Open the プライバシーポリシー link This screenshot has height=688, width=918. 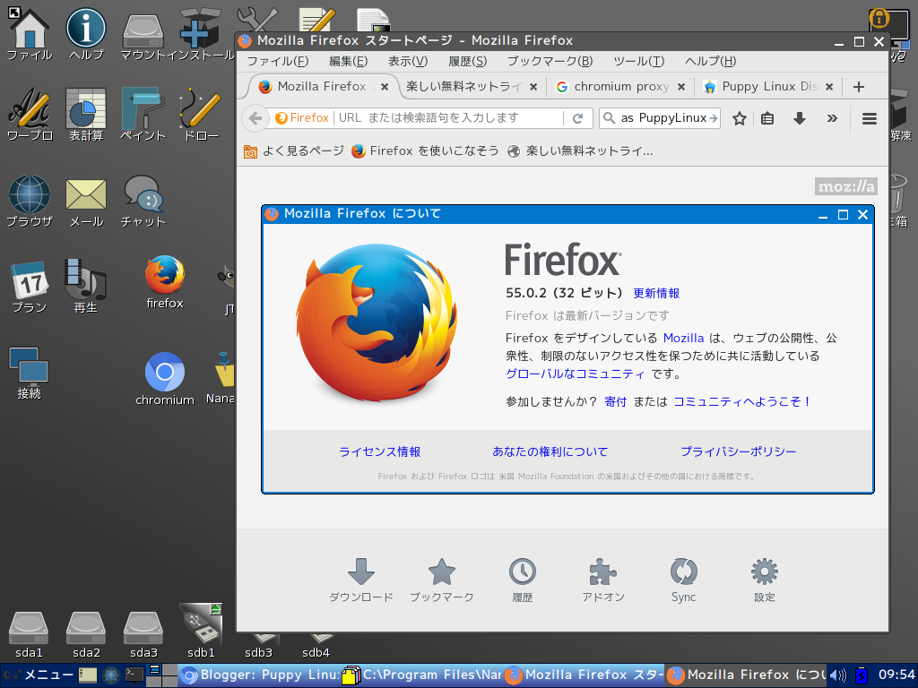(x=739, y=451)
